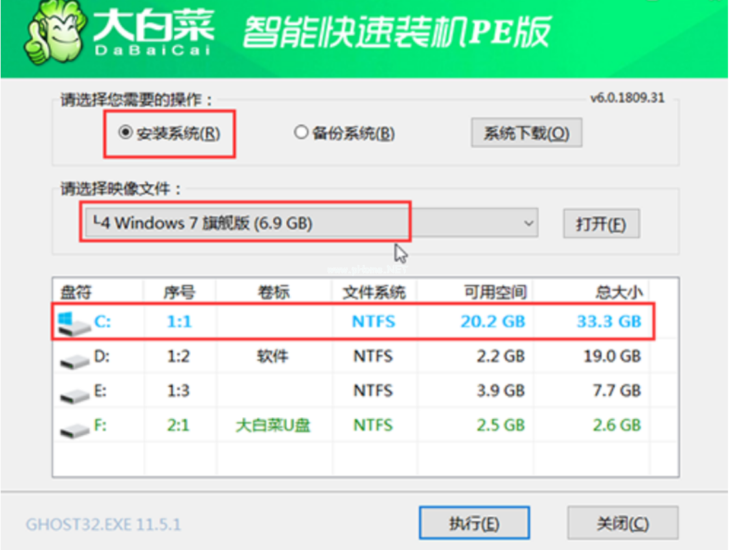Click the 关闭 button
This screenshot has height=550, width=741.
(x=622, y=523)
